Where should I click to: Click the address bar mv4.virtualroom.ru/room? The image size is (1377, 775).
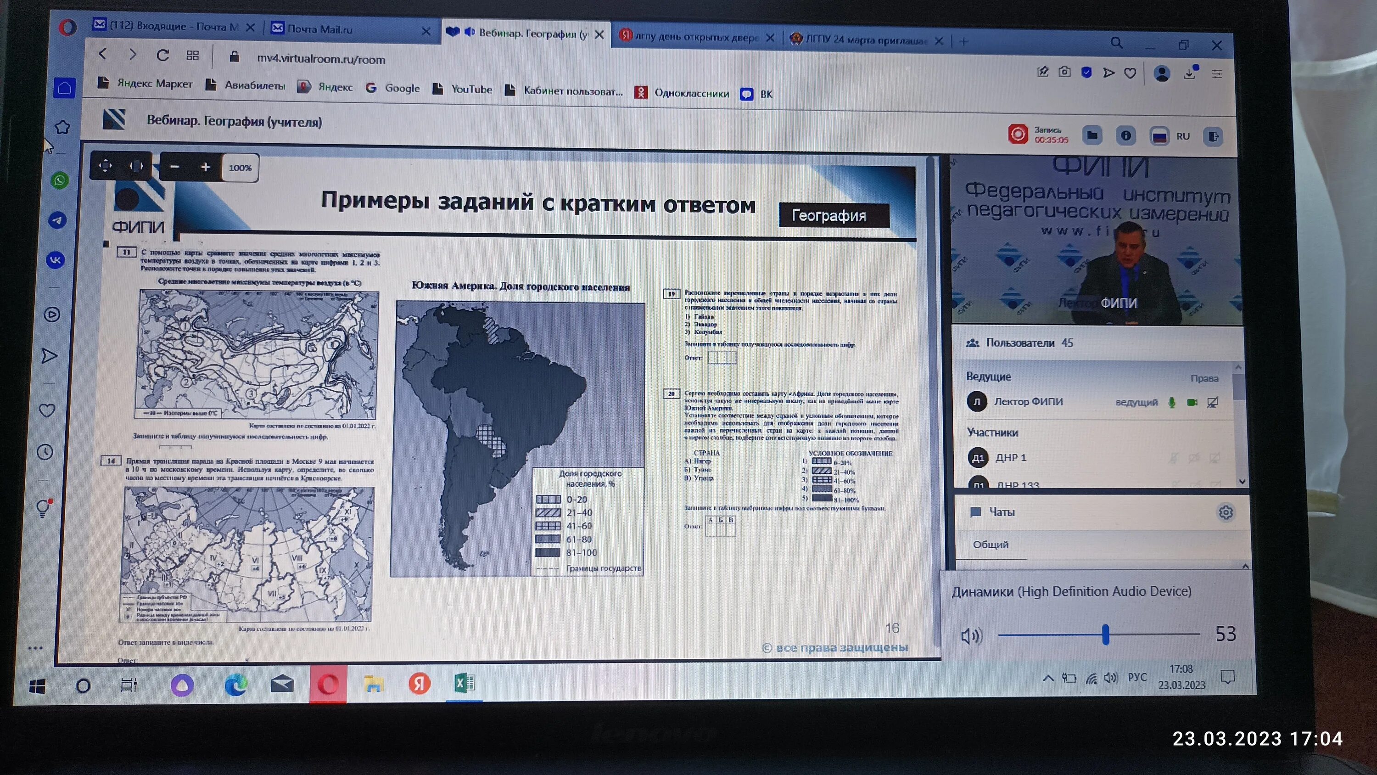coord(321,59)
